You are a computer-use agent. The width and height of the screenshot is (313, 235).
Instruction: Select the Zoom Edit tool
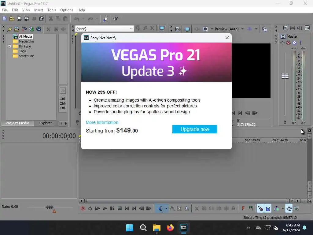[x=187, y=208]
